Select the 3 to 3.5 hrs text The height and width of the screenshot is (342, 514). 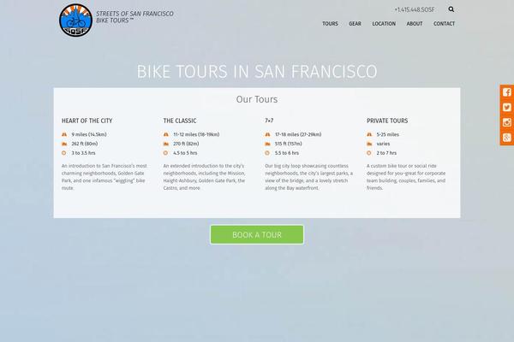(84, 153)
